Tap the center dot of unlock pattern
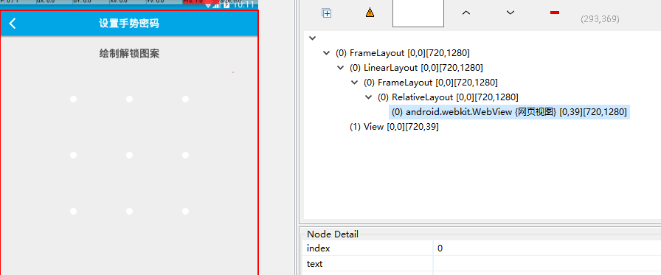The image size is (661, 275). tap(129, 155)
